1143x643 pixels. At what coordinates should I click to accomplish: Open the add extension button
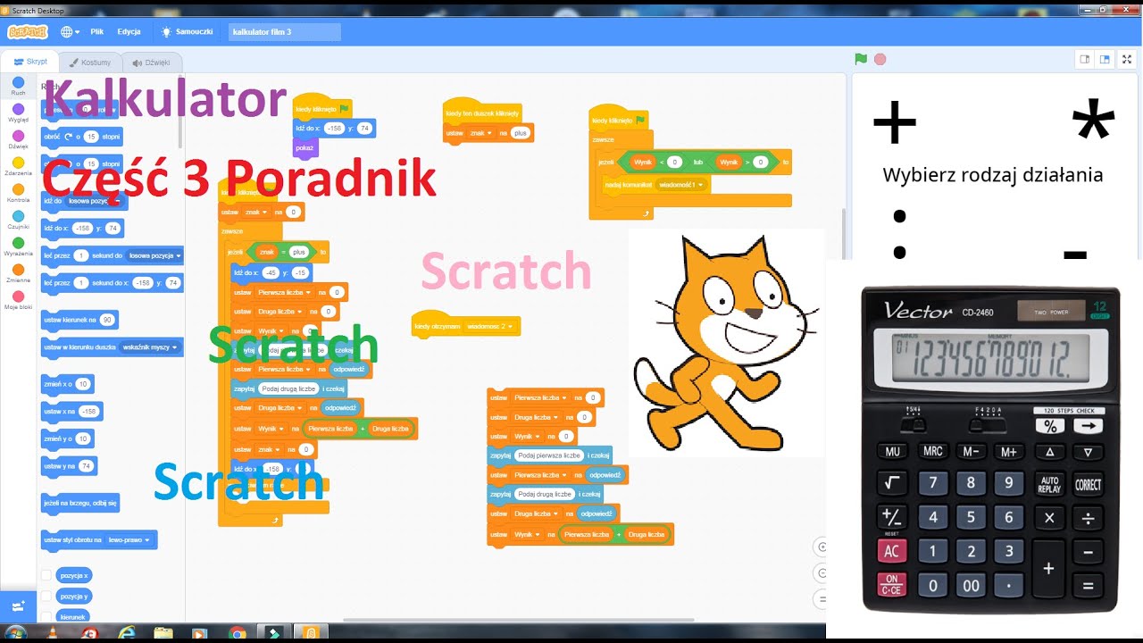pos(18,605)
